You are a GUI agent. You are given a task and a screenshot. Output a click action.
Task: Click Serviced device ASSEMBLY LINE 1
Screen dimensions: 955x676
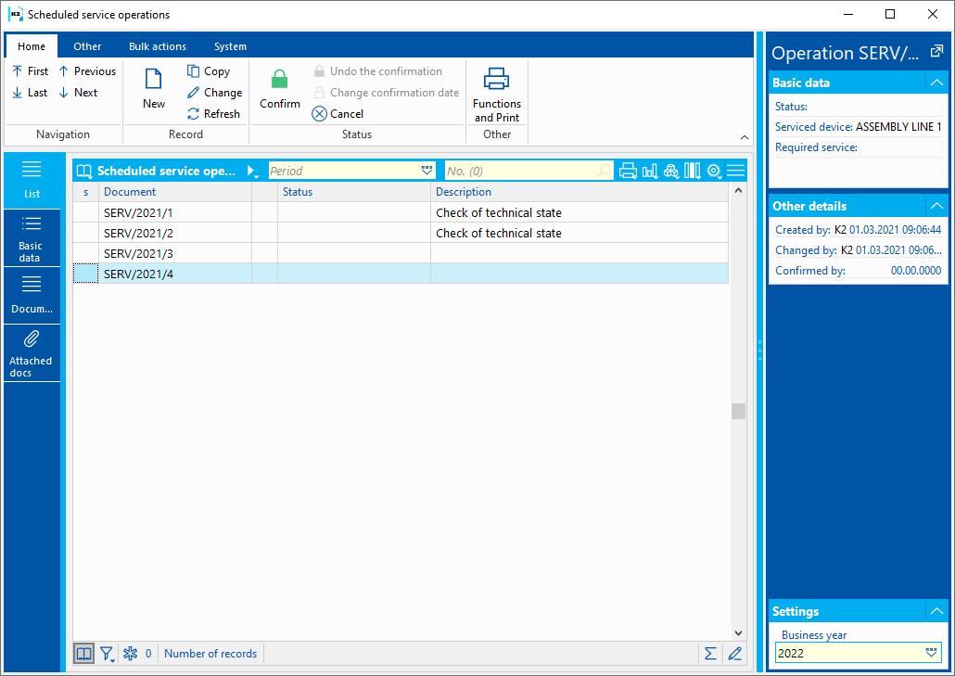click(x=859, y=127)
